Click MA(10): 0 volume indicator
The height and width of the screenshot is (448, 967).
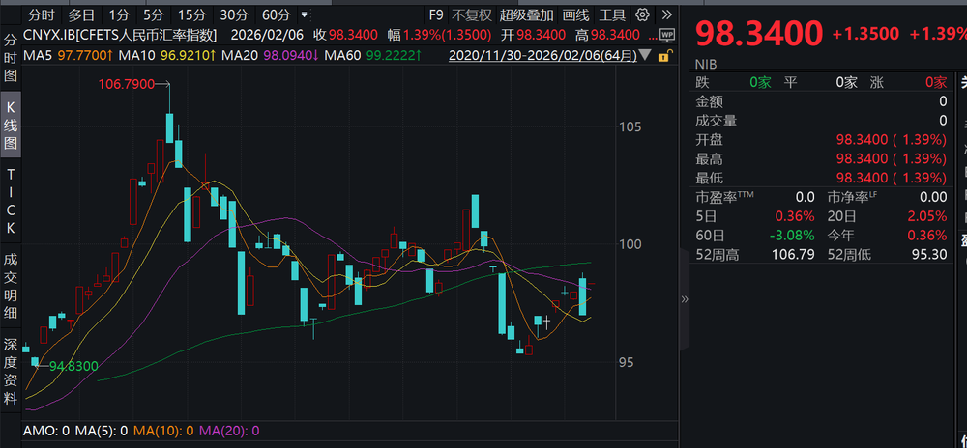[x=163, y=431]
